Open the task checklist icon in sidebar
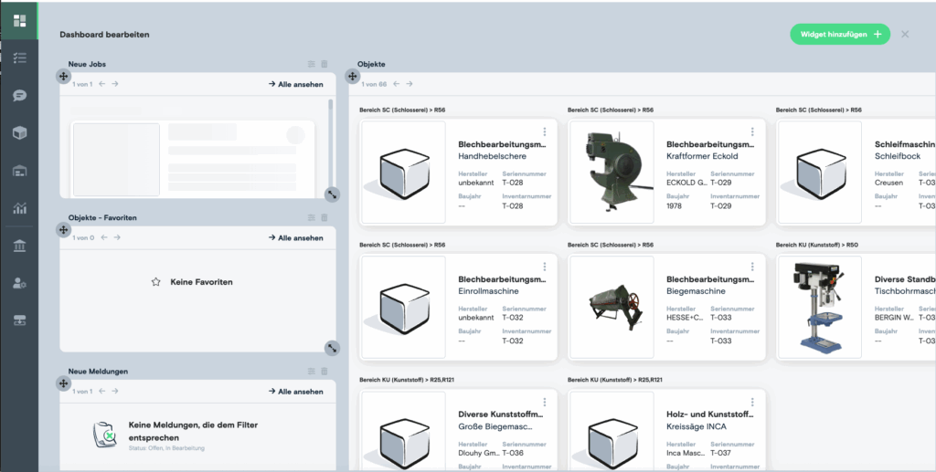The height and width of the screenshot is (472, 936). [x=19, y=58]
